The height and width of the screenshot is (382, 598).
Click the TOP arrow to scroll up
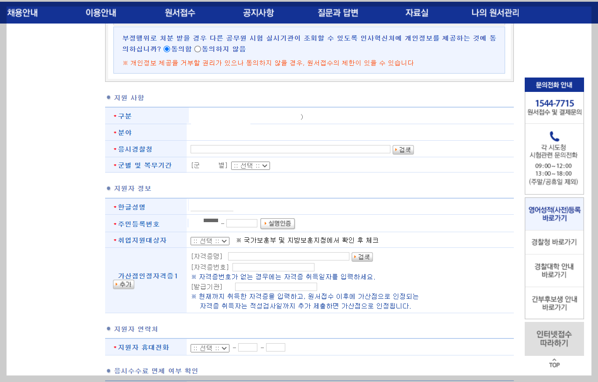pos(554,363)
